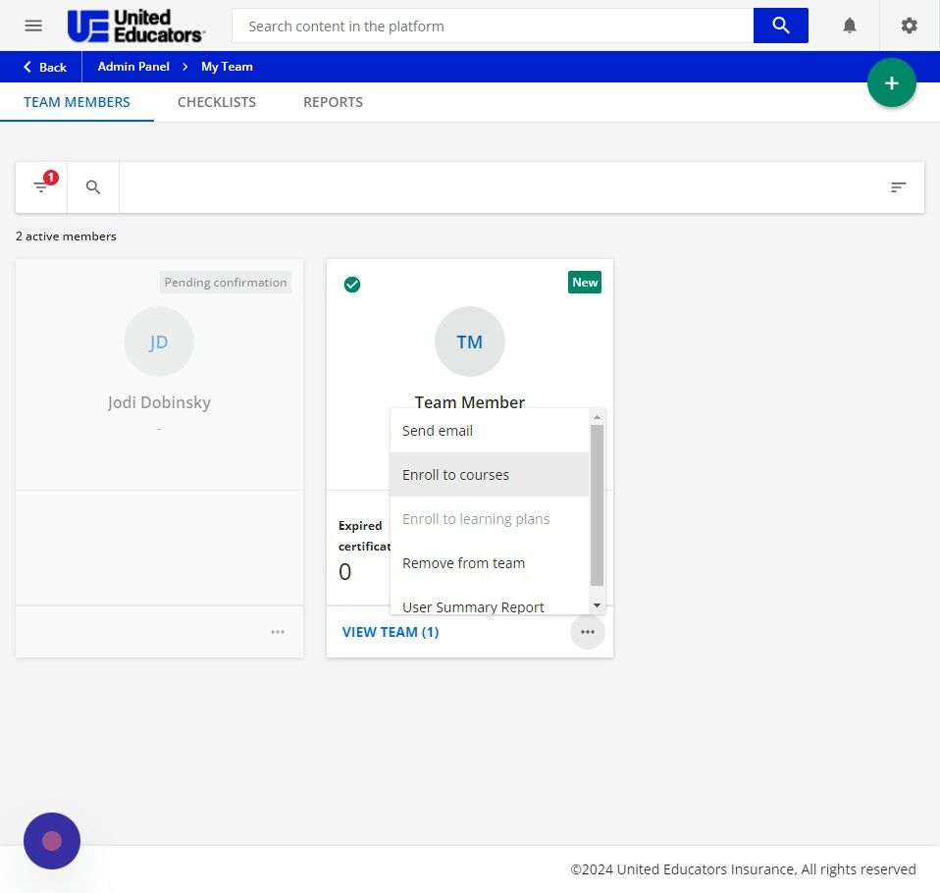Image resolution: width=940 pixels, height=893 pixels.
Task: Click the blue search magnifier button
Action: point(780,26)
